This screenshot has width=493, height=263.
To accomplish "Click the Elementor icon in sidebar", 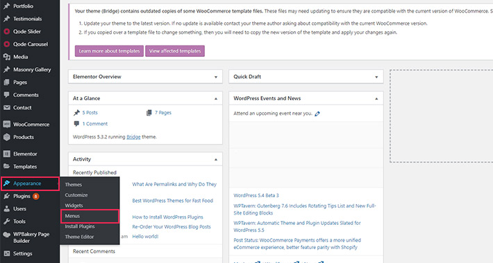I will pyautogui.click(x=7, y=154).
